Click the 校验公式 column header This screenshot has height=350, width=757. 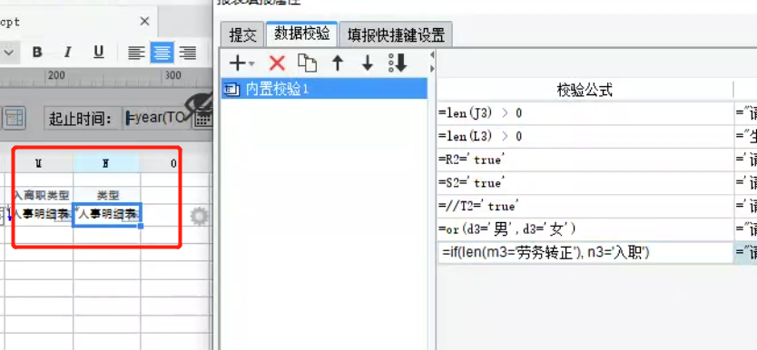(585, 90)
